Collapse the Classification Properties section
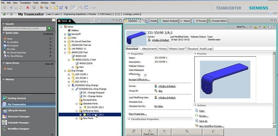 point(129,119)
